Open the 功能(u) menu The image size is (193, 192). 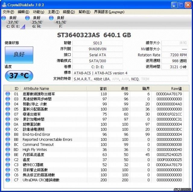coord(38,12)
